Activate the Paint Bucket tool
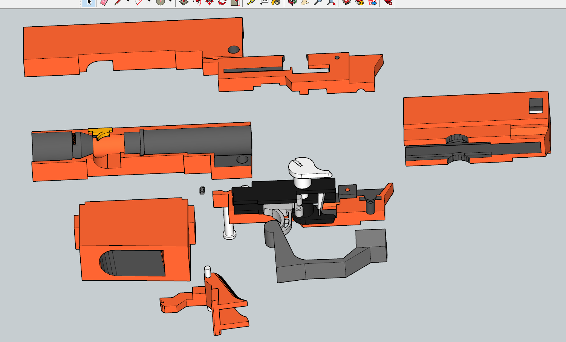Screen dimensions: 566x342 [276, 2]
